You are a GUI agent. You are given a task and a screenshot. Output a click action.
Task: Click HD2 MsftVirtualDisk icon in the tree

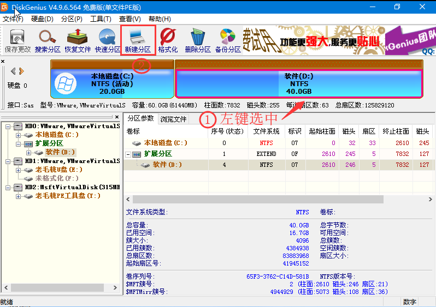point(18,188)
